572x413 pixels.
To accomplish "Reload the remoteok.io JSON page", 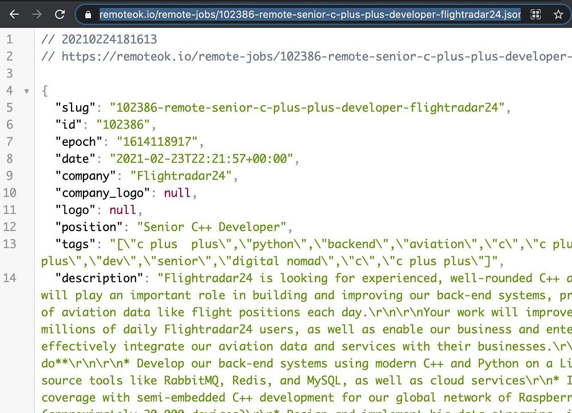I will click(60, 15).
